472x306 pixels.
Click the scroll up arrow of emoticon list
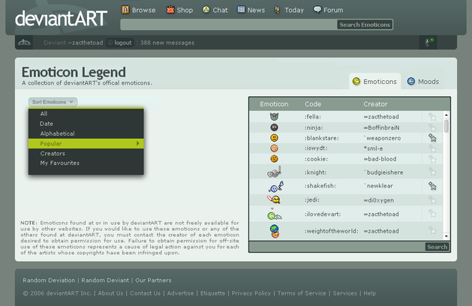click(446, 115)
